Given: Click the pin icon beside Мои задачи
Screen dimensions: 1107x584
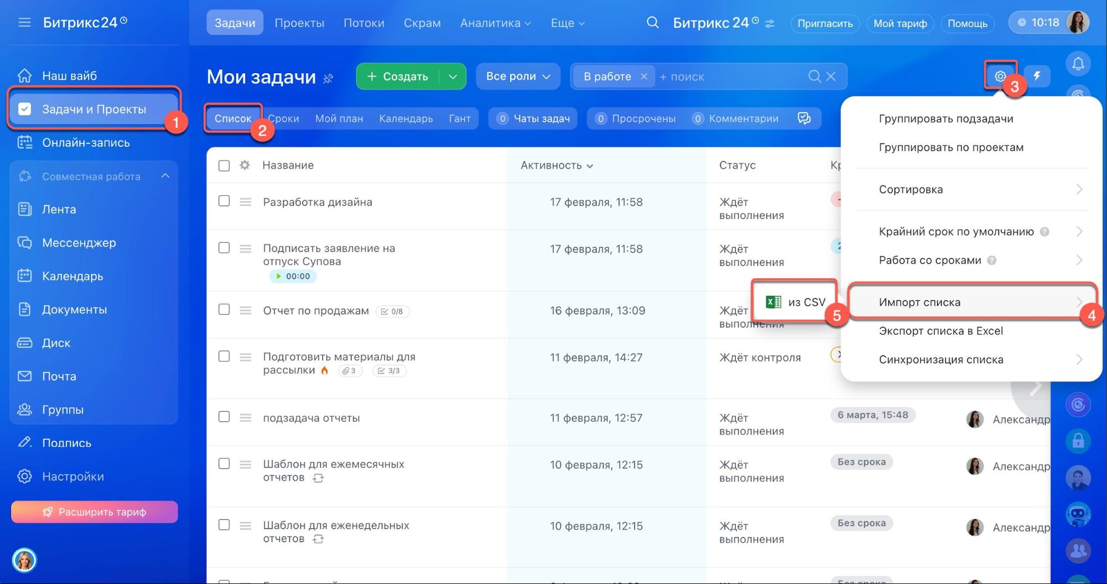Looking at the screenshot, I should [x=328, y=78].
